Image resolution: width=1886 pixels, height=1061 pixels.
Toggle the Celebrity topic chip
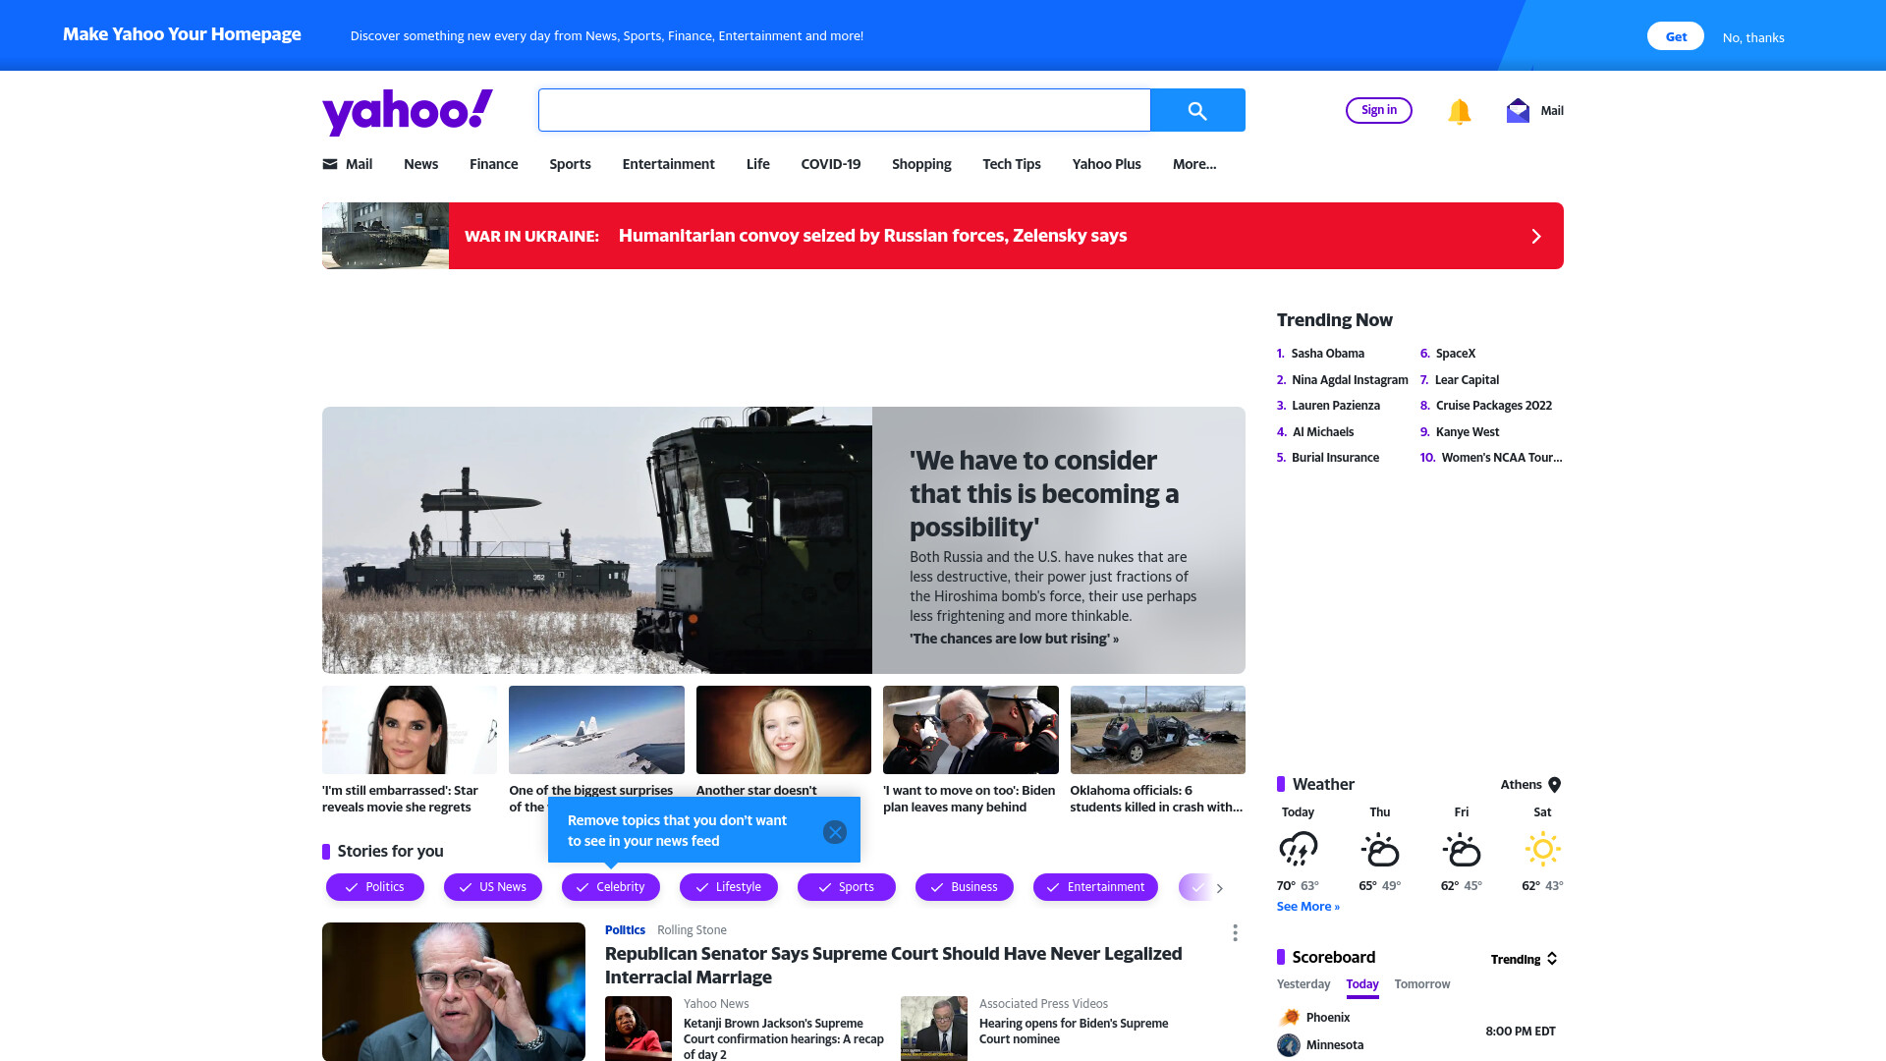click(611, 887)
